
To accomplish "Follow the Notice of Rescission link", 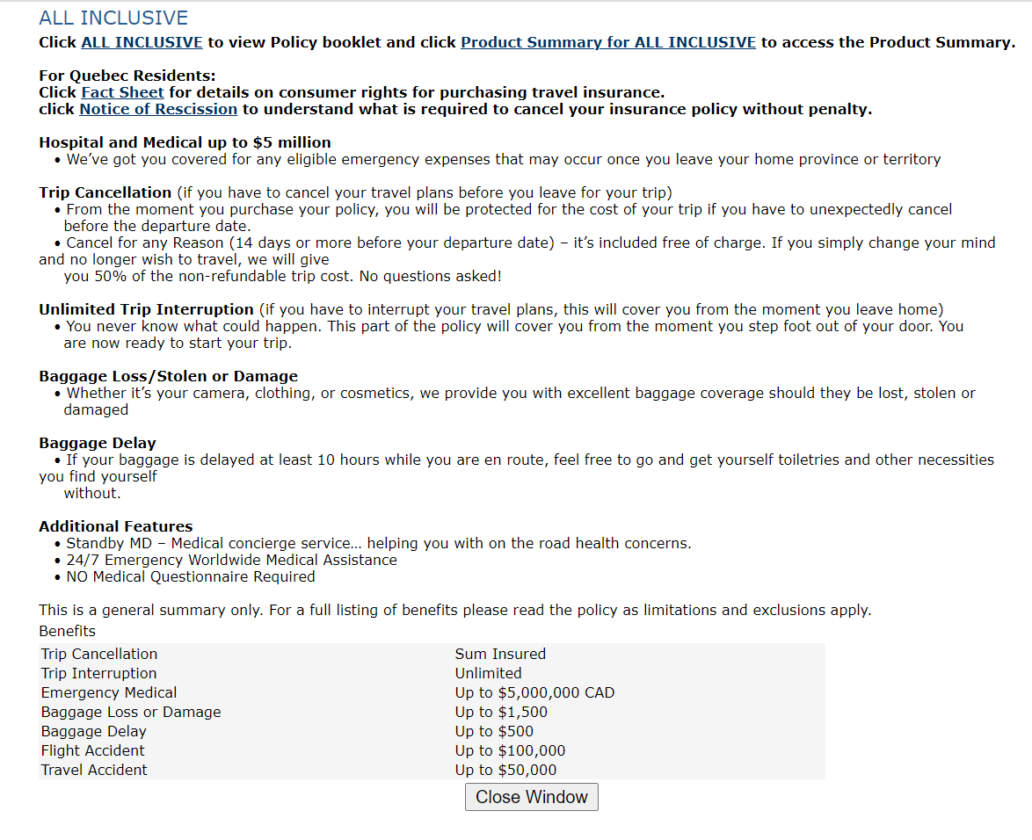I will click(x=158, y=109).
